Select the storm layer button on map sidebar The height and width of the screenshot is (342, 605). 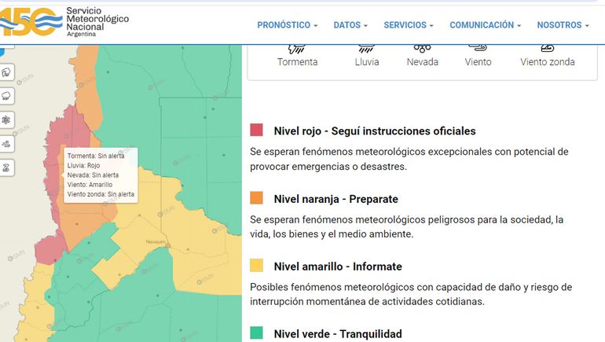point(6,72)
